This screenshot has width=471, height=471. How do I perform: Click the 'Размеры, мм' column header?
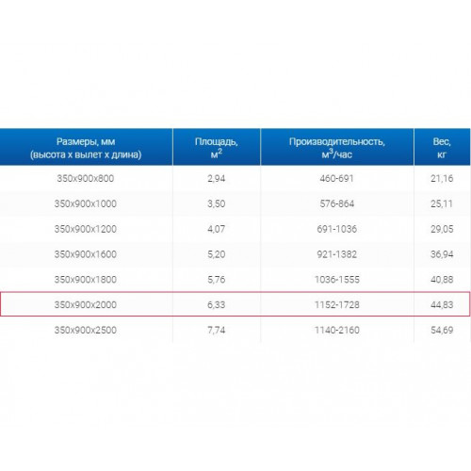pos(86,147)
